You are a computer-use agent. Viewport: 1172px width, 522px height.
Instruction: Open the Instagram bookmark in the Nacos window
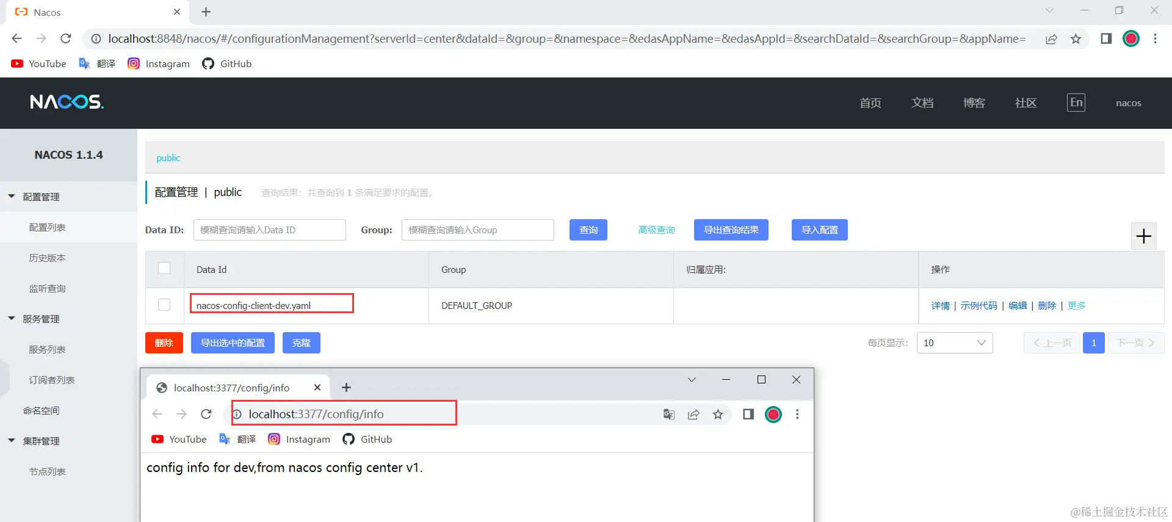point(159,63)
